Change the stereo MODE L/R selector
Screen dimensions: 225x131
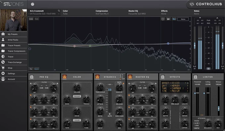point(197,123)
